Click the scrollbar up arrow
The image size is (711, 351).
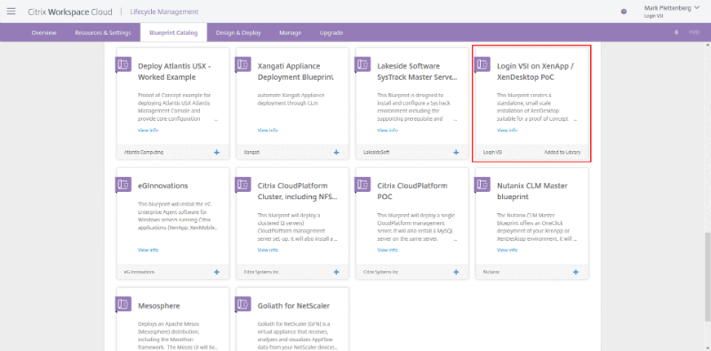point(707,45)
